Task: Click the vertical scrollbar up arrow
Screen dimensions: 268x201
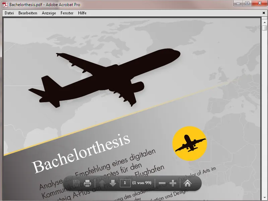Action: point(265,22)
